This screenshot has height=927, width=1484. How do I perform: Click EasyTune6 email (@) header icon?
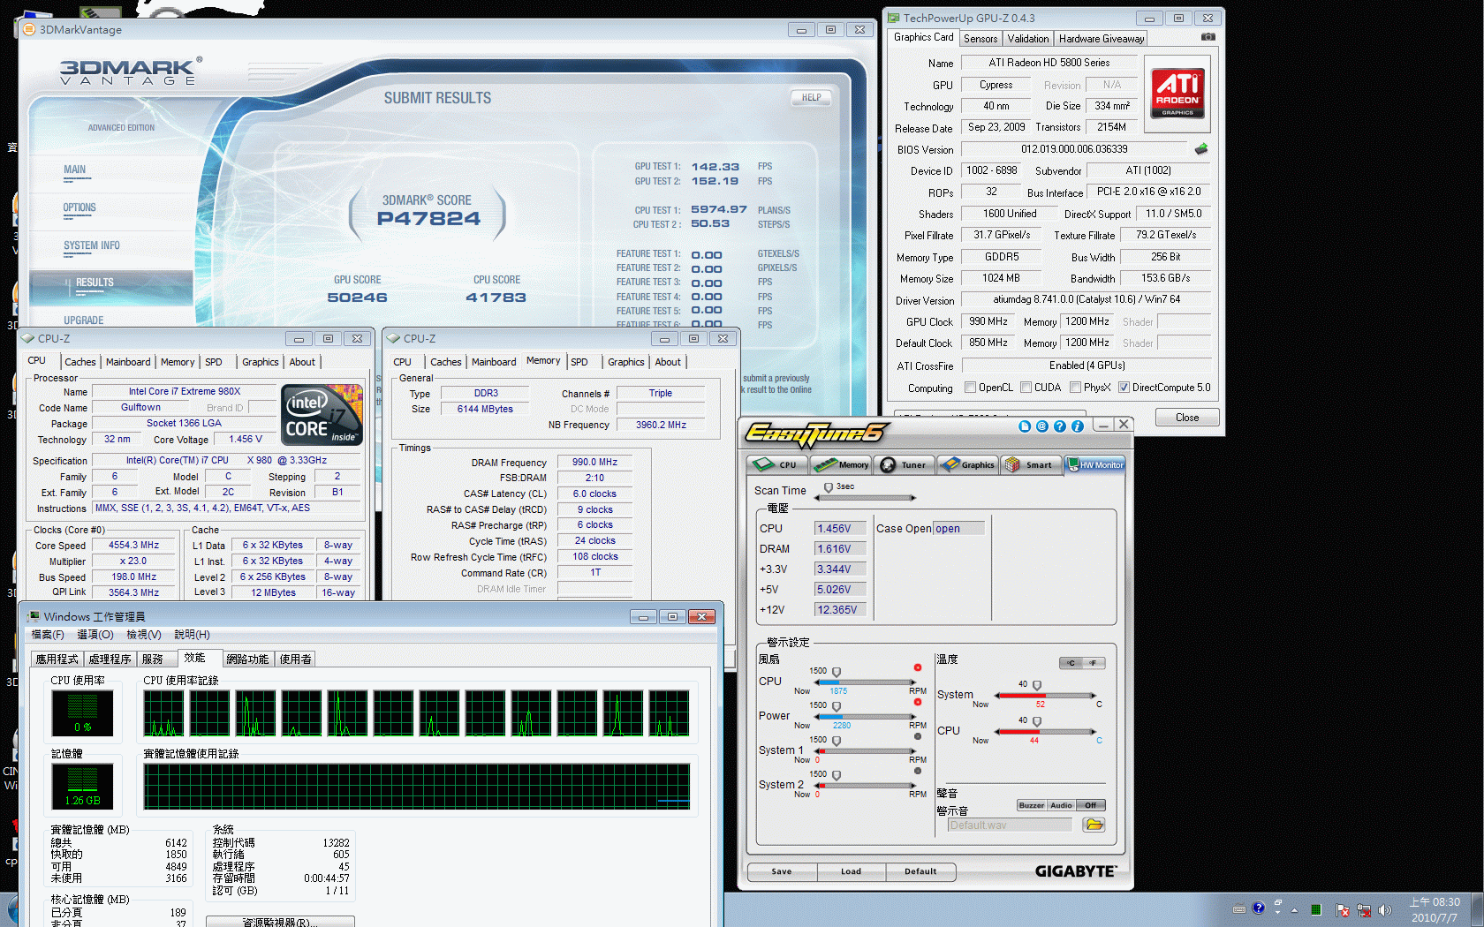tap(1042, 426)
